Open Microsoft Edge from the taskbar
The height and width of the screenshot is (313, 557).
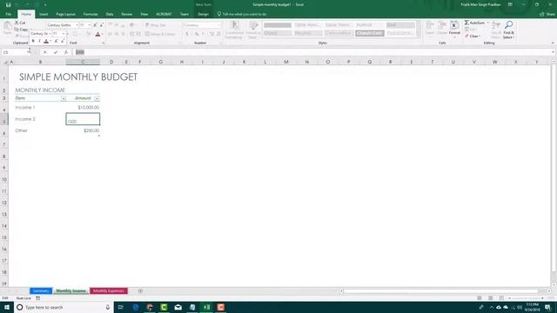136,307
